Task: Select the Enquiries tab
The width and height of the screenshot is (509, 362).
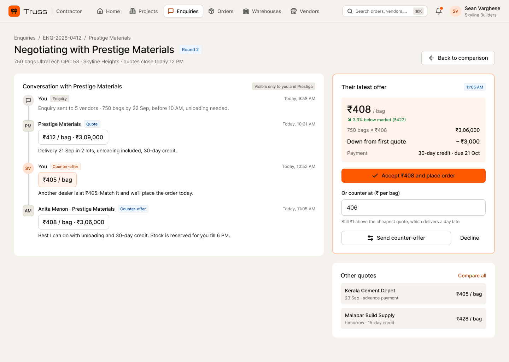Action: click(x=183, y=11)
